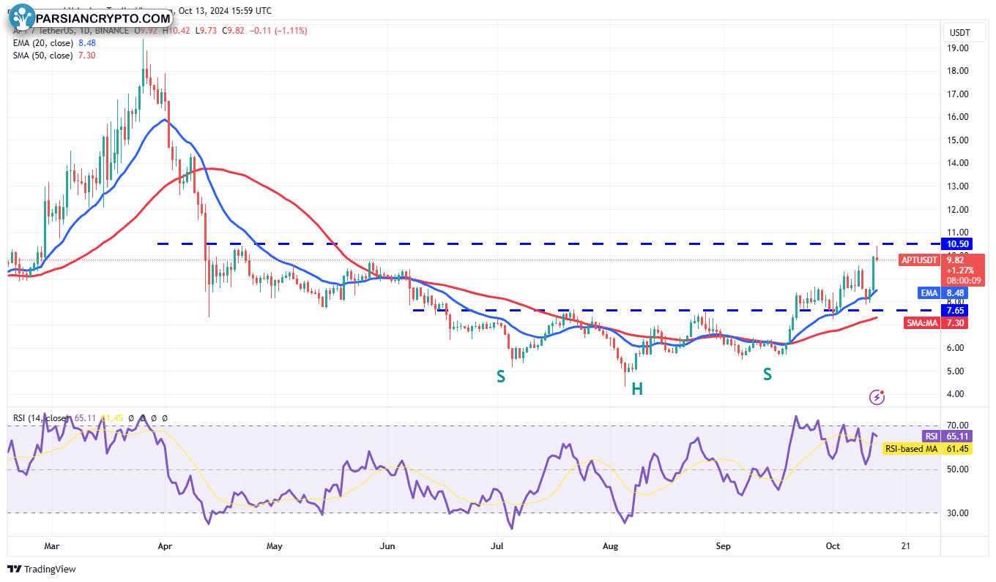The height and width of the screenshot is (582, 996).
Task: Click the May label on time axis
Action: (x=275, y=545)
